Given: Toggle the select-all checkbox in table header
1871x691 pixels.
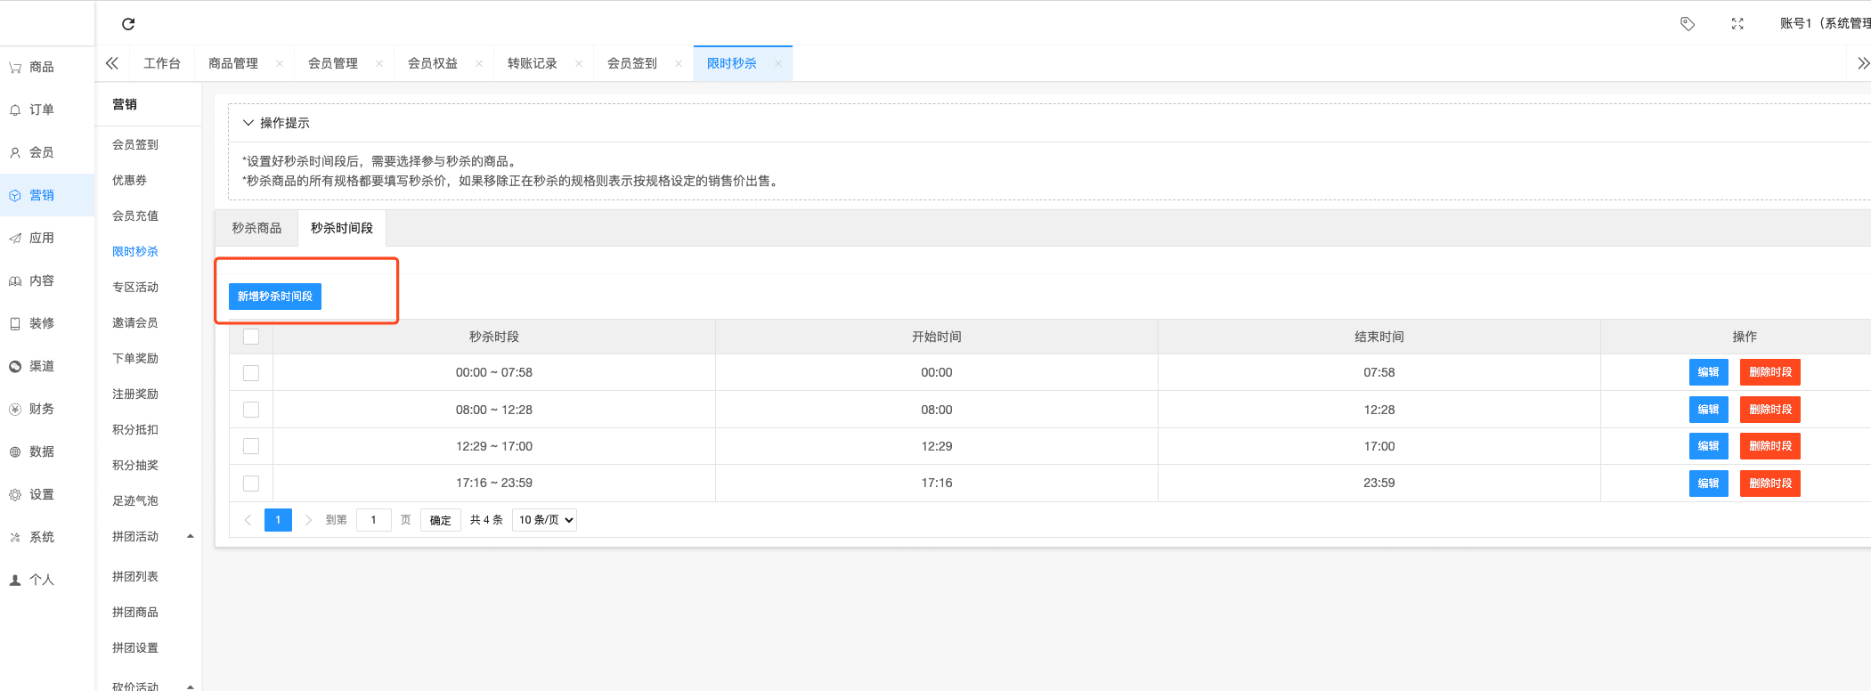Looking at the screenshot, I should tap(251, 337).
